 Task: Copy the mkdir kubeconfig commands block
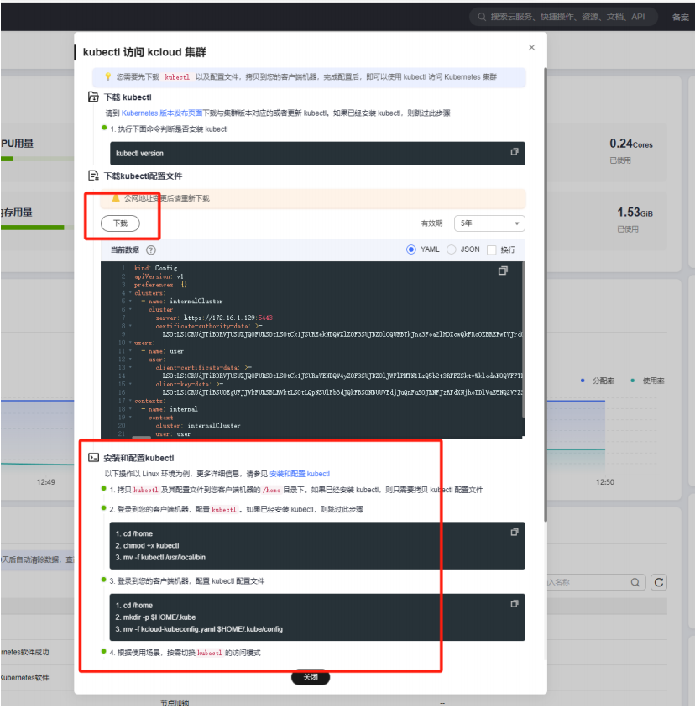(515, 604)
